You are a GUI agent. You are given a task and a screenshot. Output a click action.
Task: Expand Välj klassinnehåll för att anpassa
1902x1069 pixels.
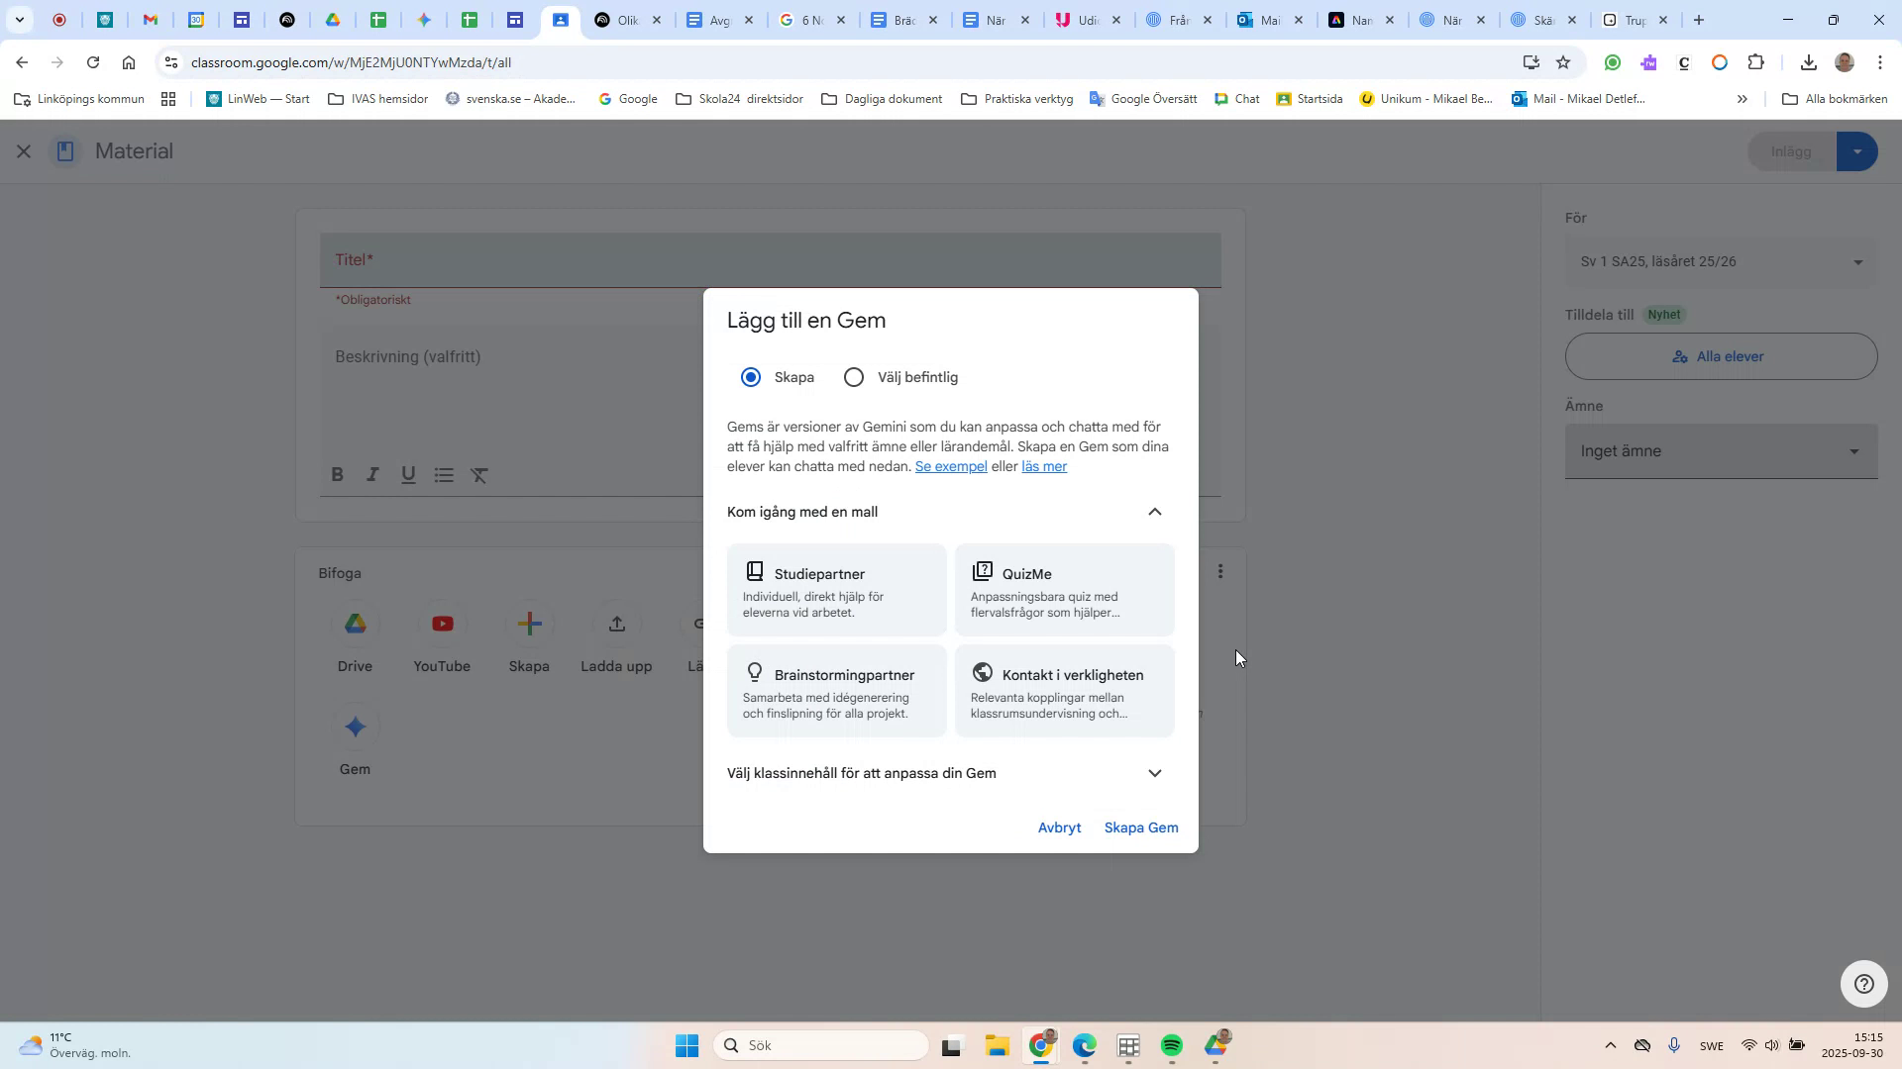[x=1155, y=773]
